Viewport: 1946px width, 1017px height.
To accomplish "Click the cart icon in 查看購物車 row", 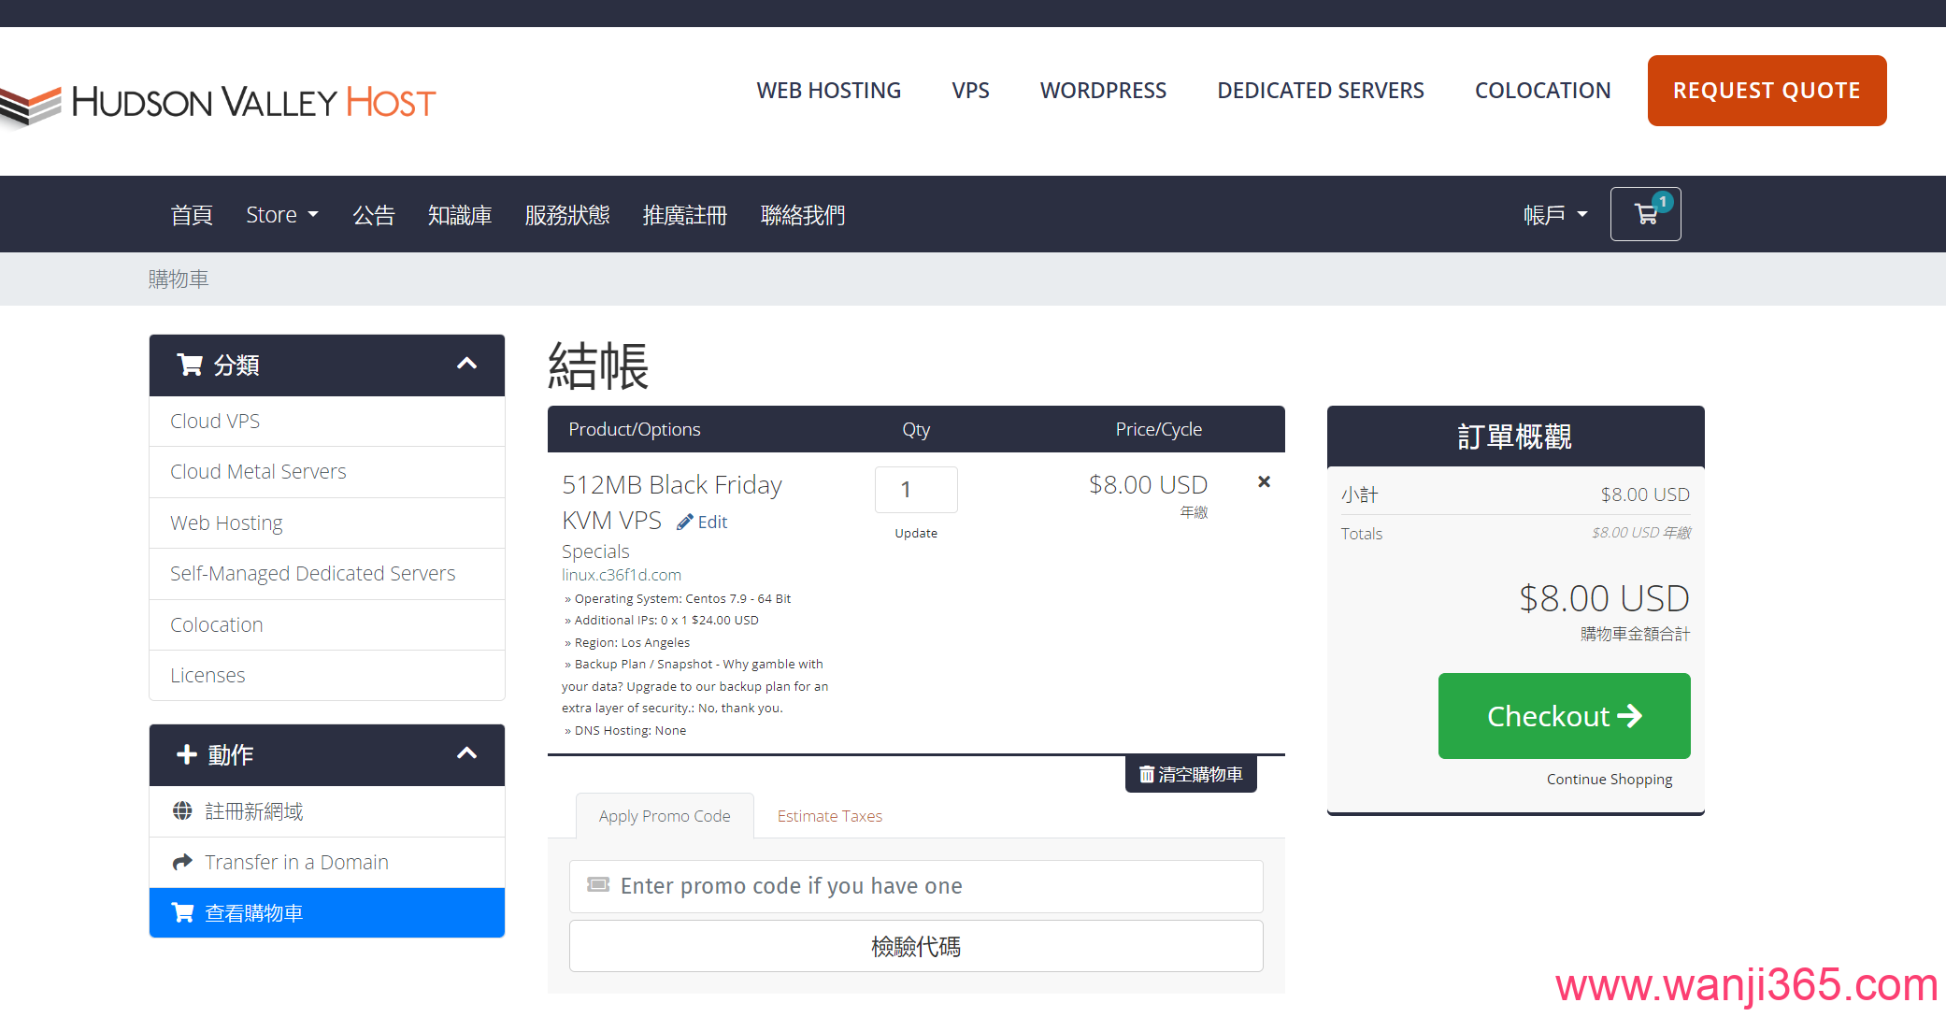I will tap(183, 912).
